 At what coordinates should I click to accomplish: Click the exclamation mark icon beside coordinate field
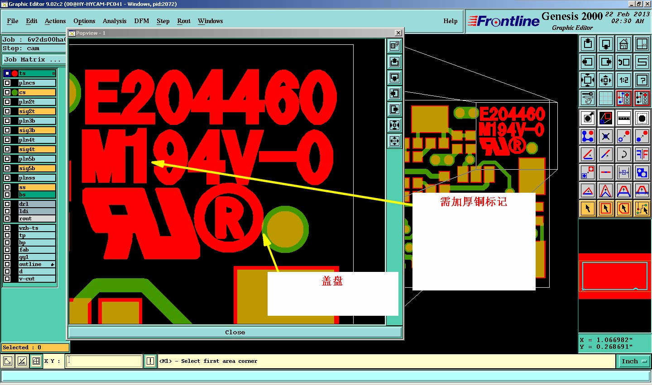pos(150,361)
